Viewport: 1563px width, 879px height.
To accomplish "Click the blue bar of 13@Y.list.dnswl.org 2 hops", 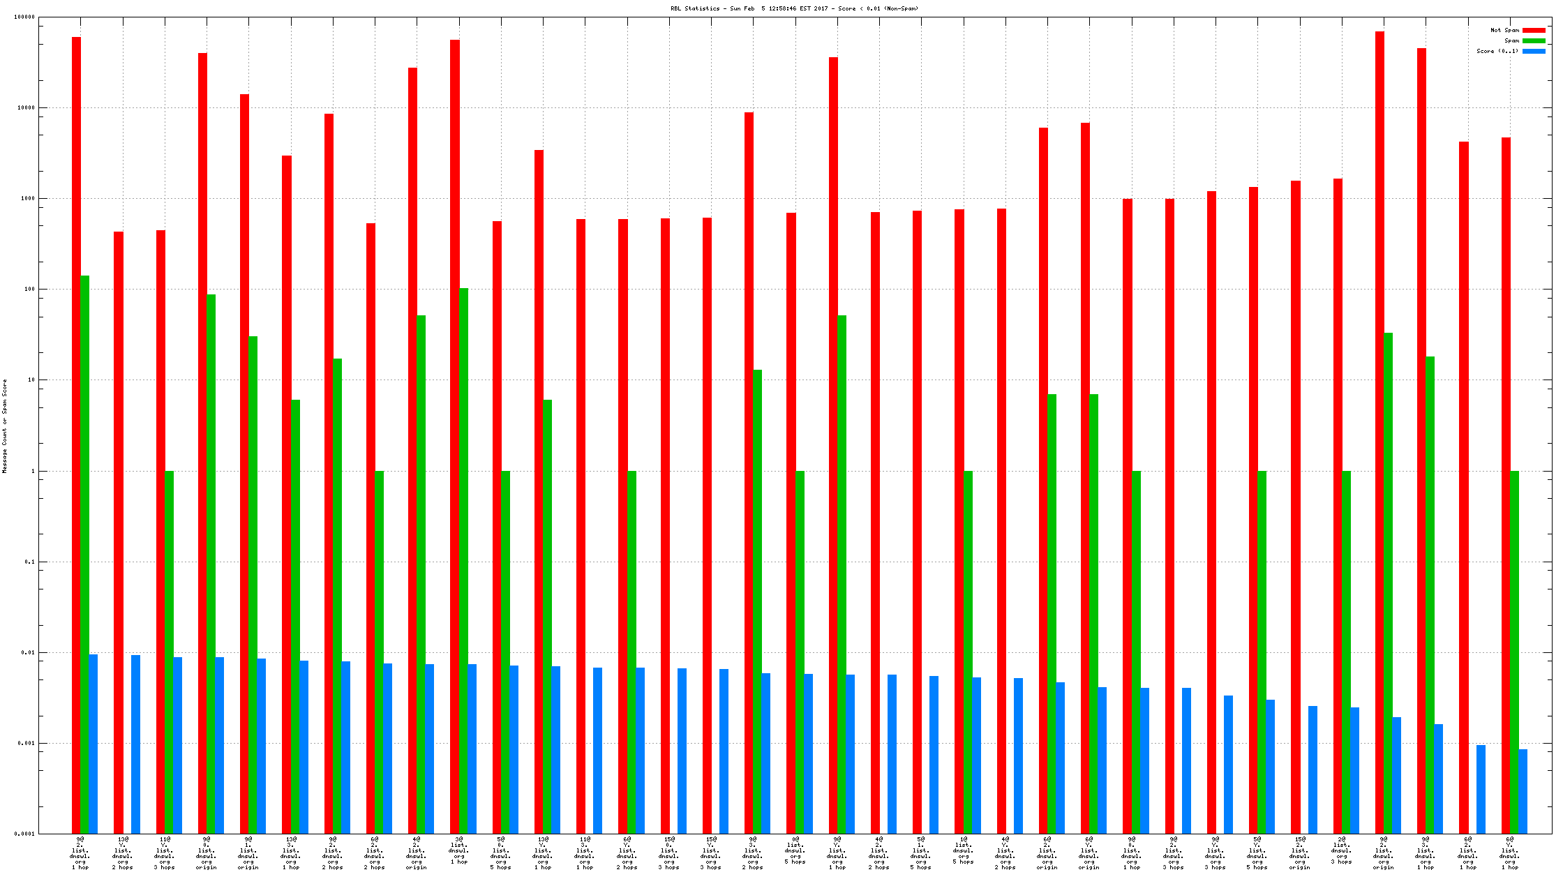I will point(135,743).
